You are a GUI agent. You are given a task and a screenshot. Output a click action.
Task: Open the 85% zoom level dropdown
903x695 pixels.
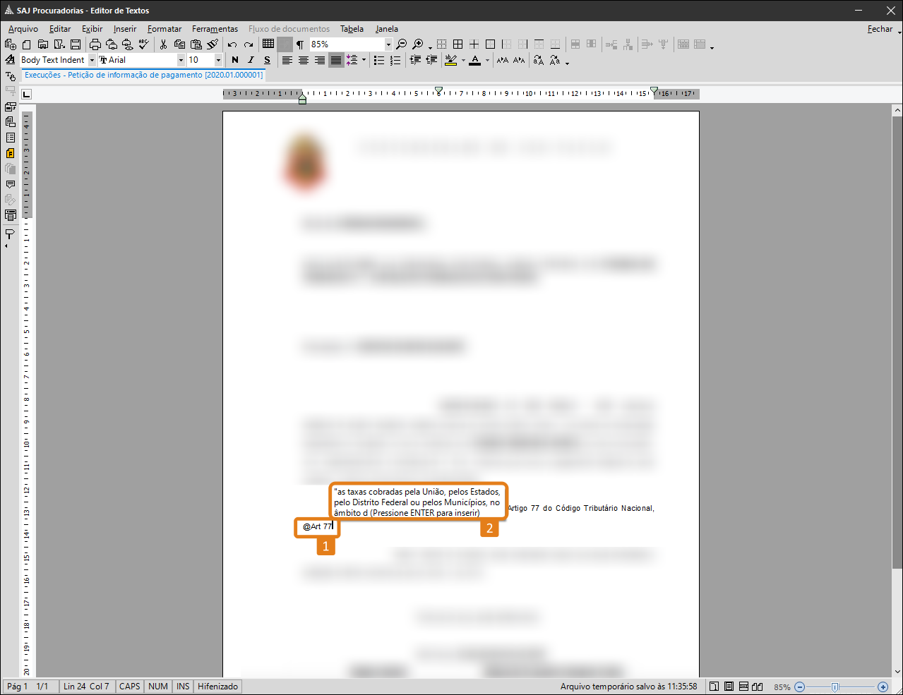click(388, 44)
